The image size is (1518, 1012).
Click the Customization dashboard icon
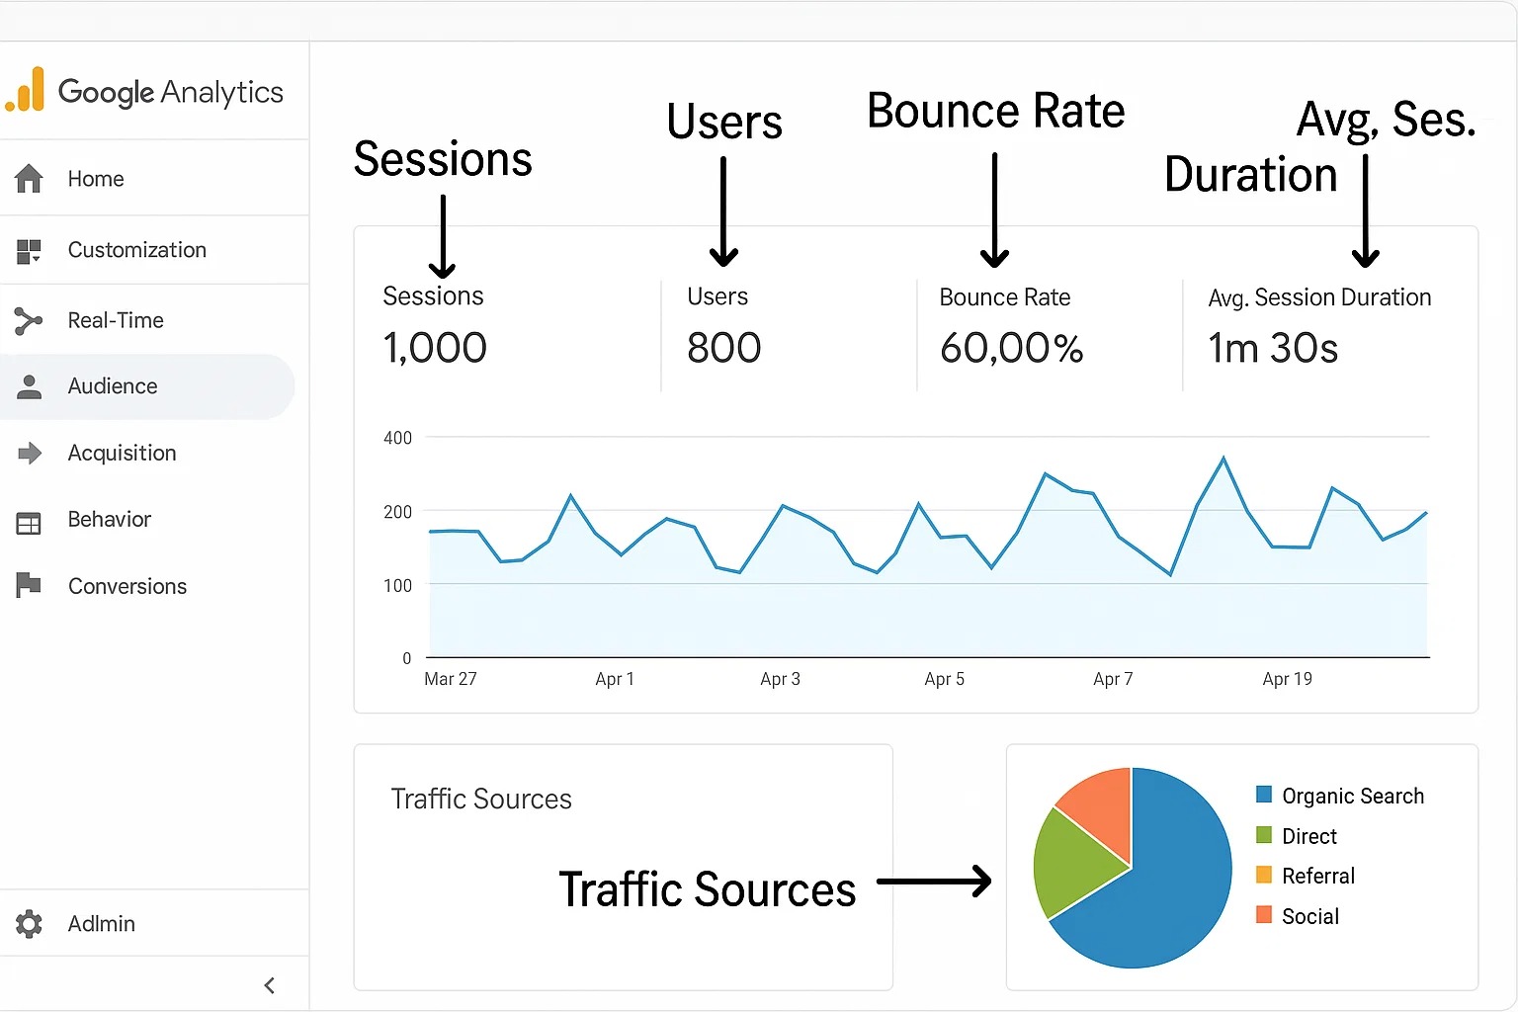point(29,251)
